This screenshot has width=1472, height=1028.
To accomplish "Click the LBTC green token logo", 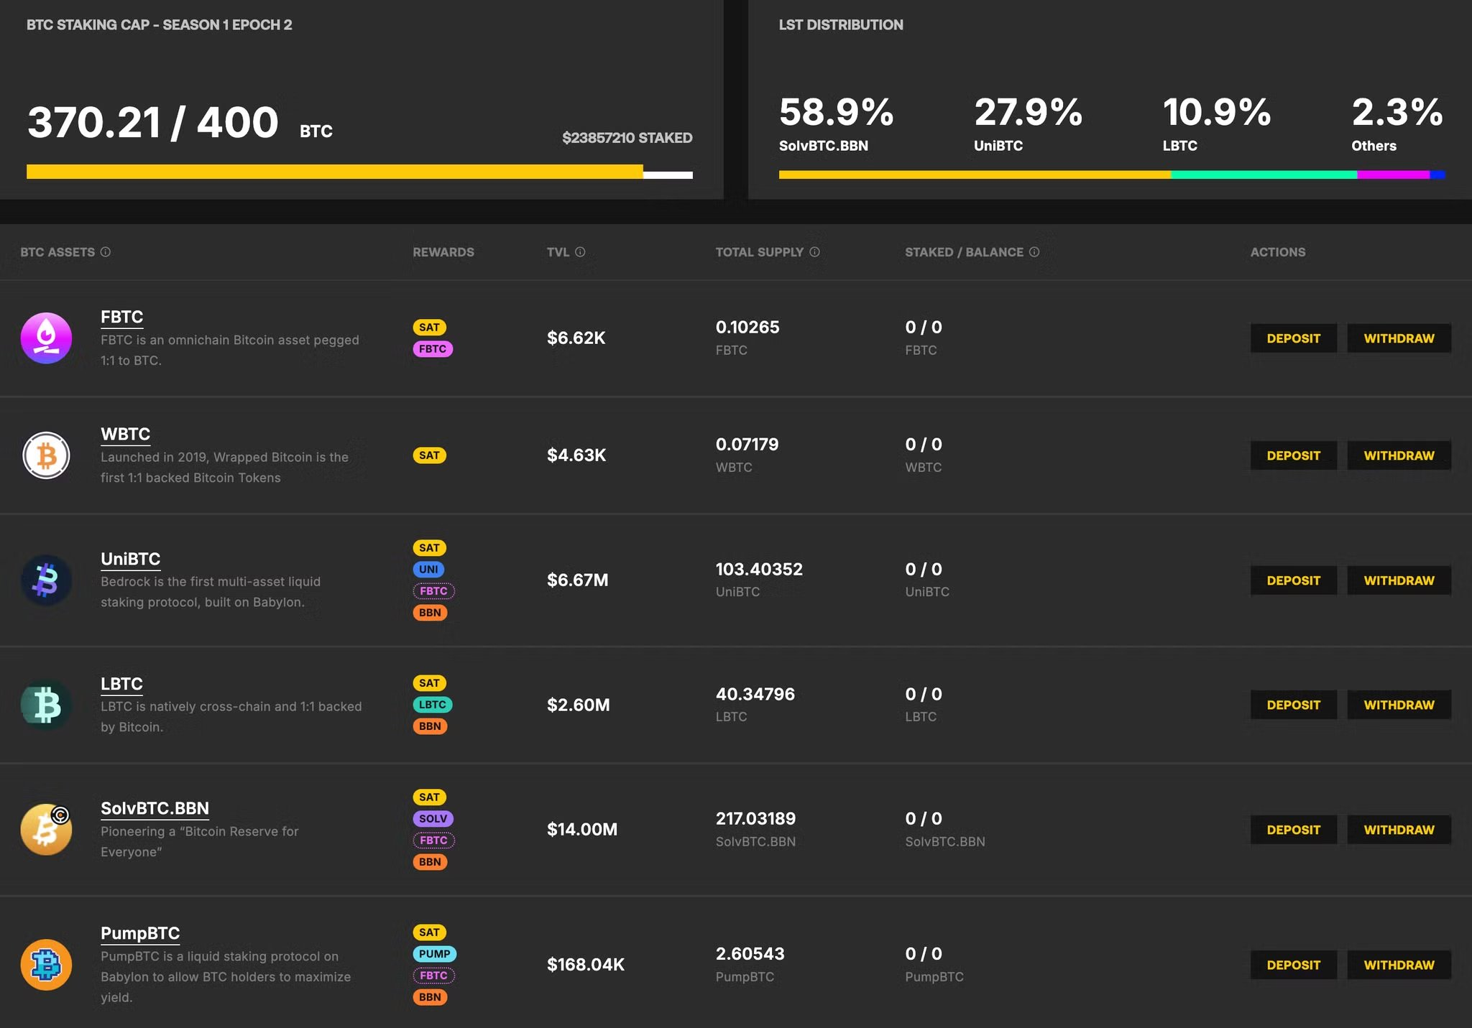I will pos(46,705).
